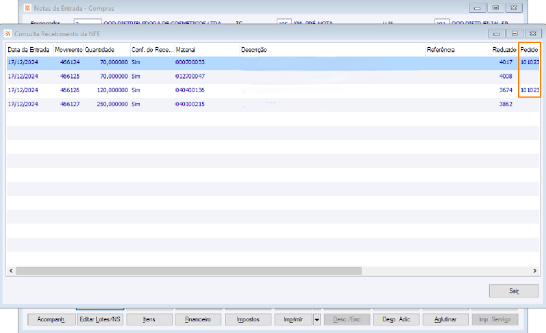Click the Consulta Recebimento window icon
This screenshot has width=546, height=333.
click(8, 34)
